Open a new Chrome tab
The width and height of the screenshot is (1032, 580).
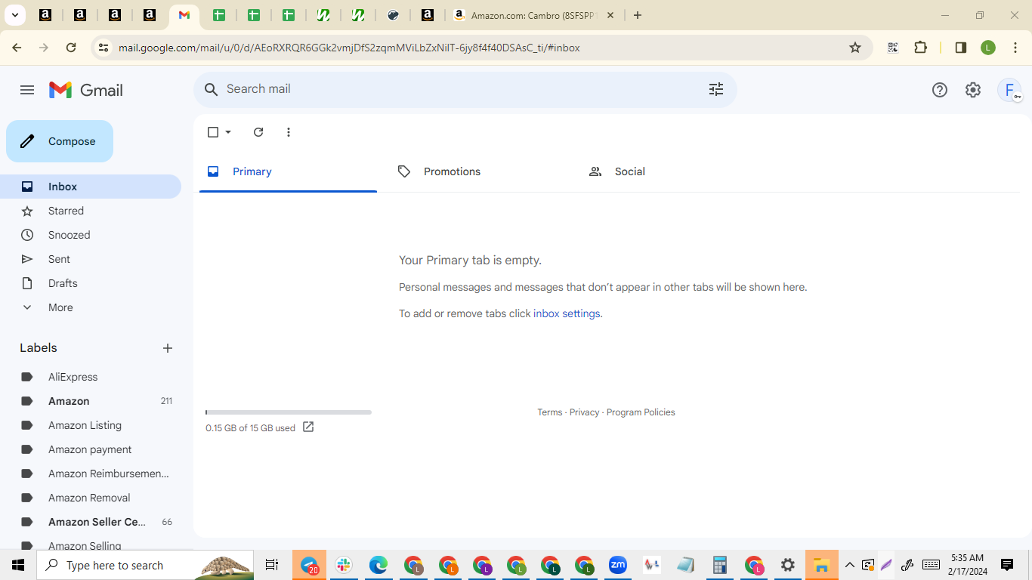point(638,15)
